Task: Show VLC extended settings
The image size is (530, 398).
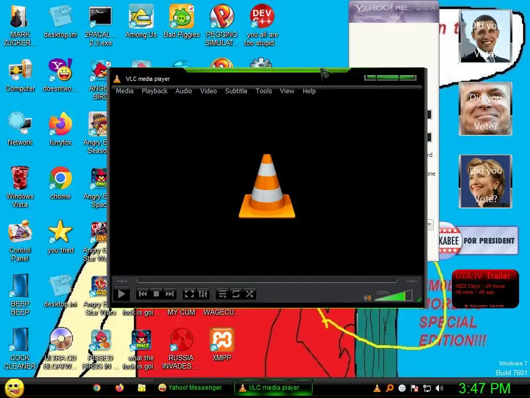Action: (x=203, y=294)
